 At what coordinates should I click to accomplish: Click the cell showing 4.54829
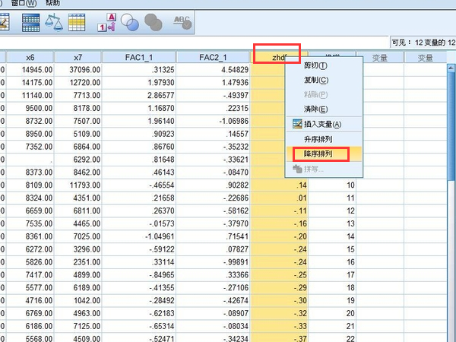click(x=213, y=70)
